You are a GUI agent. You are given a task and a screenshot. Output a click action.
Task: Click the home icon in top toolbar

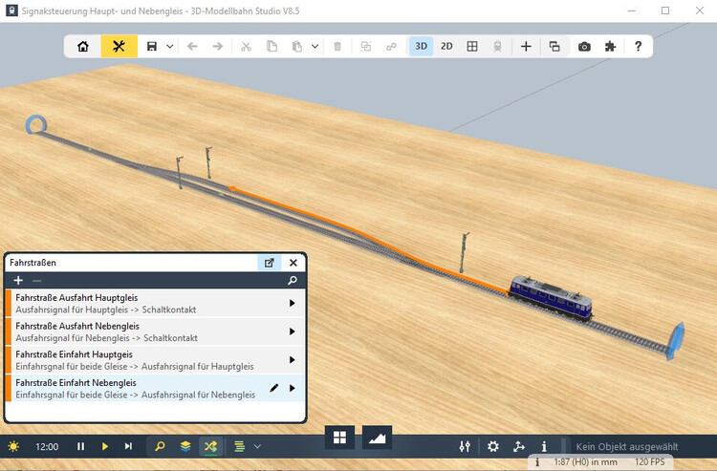pyautogui.click(x=83, y=46)
